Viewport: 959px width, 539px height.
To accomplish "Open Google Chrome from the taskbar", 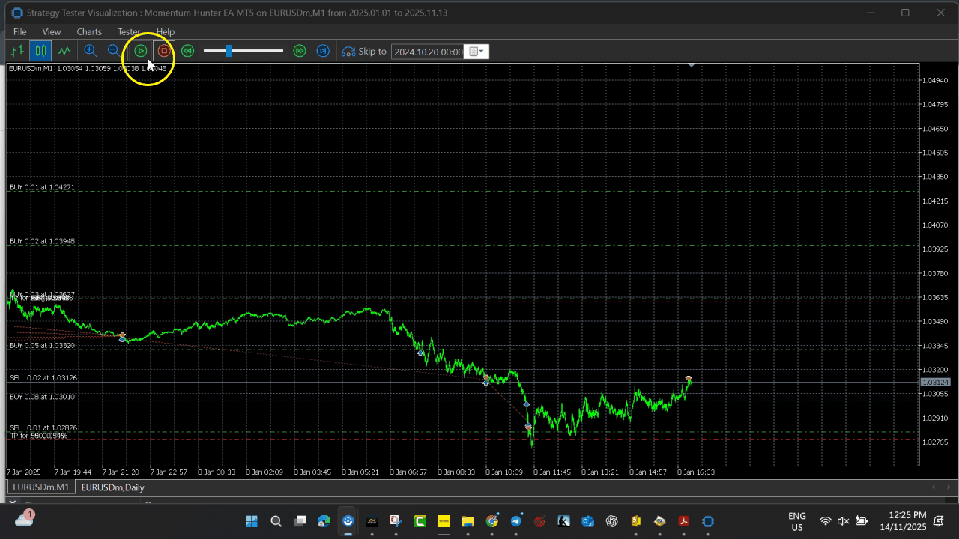I will point(492,521).
